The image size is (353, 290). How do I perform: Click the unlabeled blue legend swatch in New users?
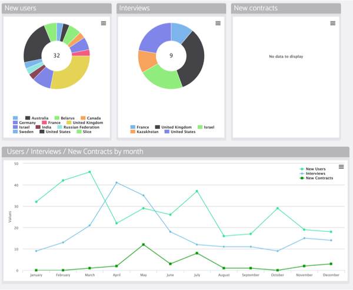15,118
